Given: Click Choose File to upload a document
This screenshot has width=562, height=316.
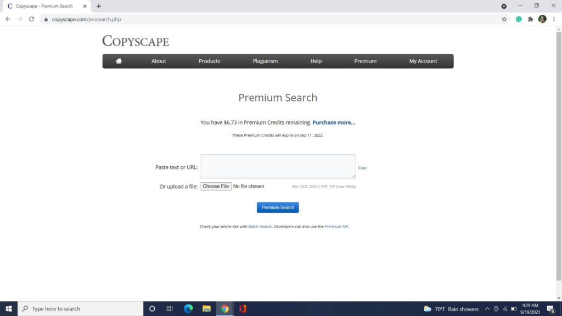Looking at the screenshot, I should [x=216, y=186].
